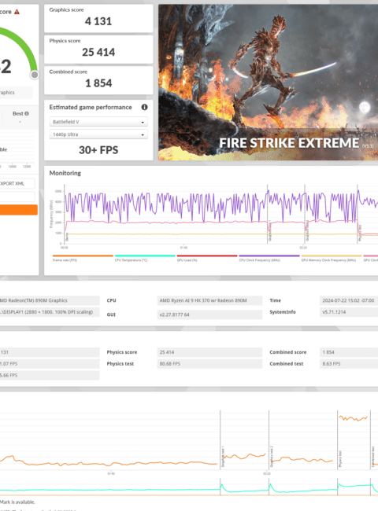Click the Combined test 8.63 FPS value

(349, 364)
